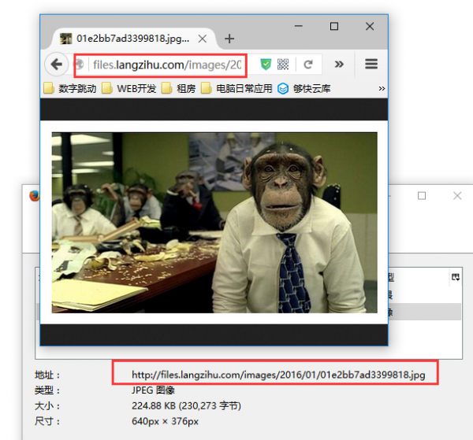Close the front browser window
This screenshot has width=473, height=440.
(370, 26)
